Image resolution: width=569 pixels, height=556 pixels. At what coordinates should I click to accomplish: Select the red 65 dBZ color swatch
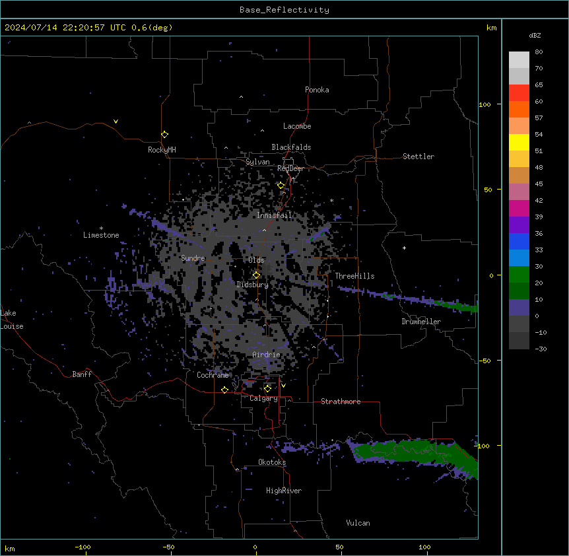tap(519, 93)
